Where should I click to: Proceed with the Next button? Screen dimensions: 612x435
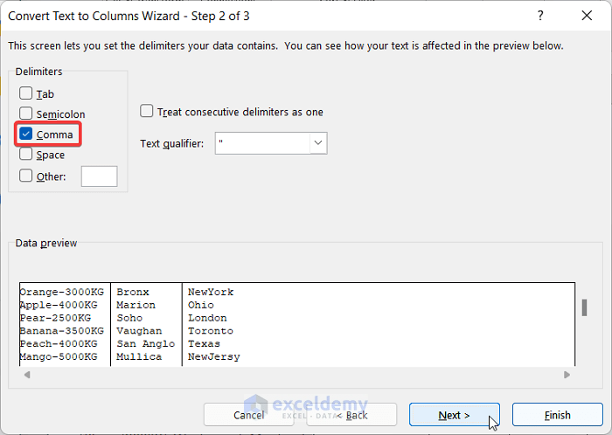pyautogui.click(x=454, y=415)
